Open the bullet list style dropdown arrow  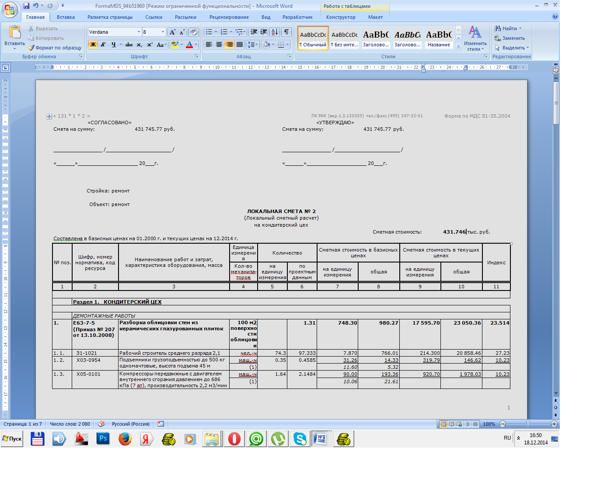[x=216, y=32]
